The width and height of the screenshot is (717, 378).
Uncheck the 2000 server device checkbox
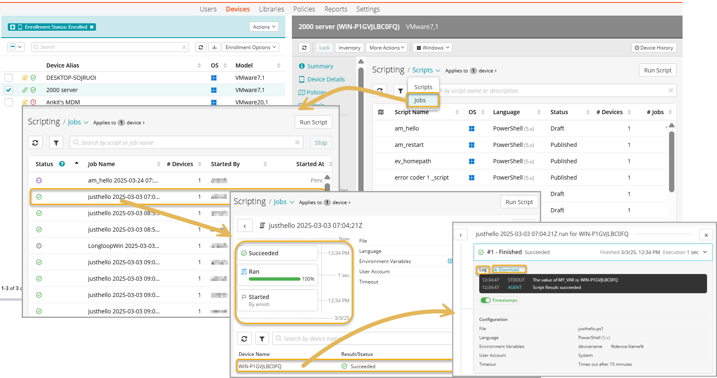[9, 90]
